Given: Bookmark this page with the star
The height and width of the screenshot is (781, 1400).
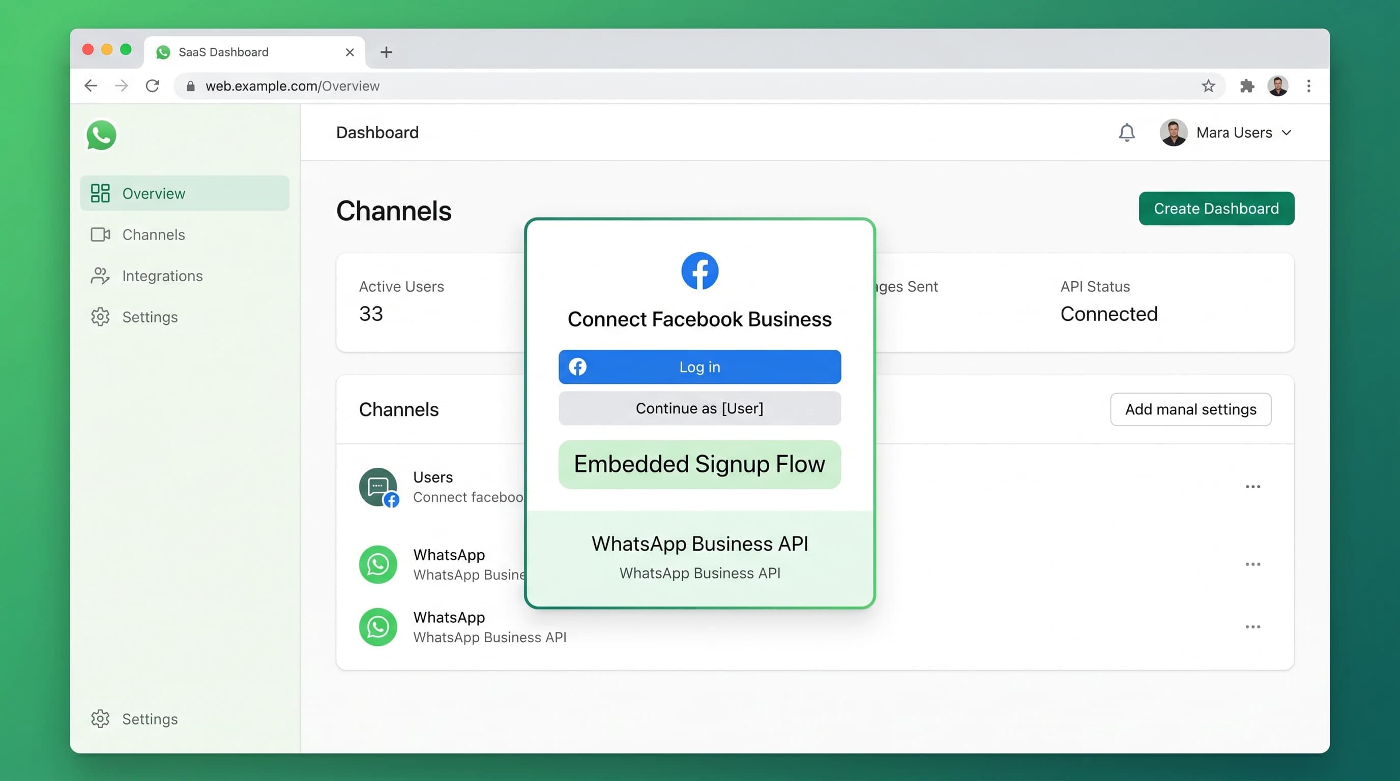Looking at the screenshot, I should click(x=1208, y=86).
